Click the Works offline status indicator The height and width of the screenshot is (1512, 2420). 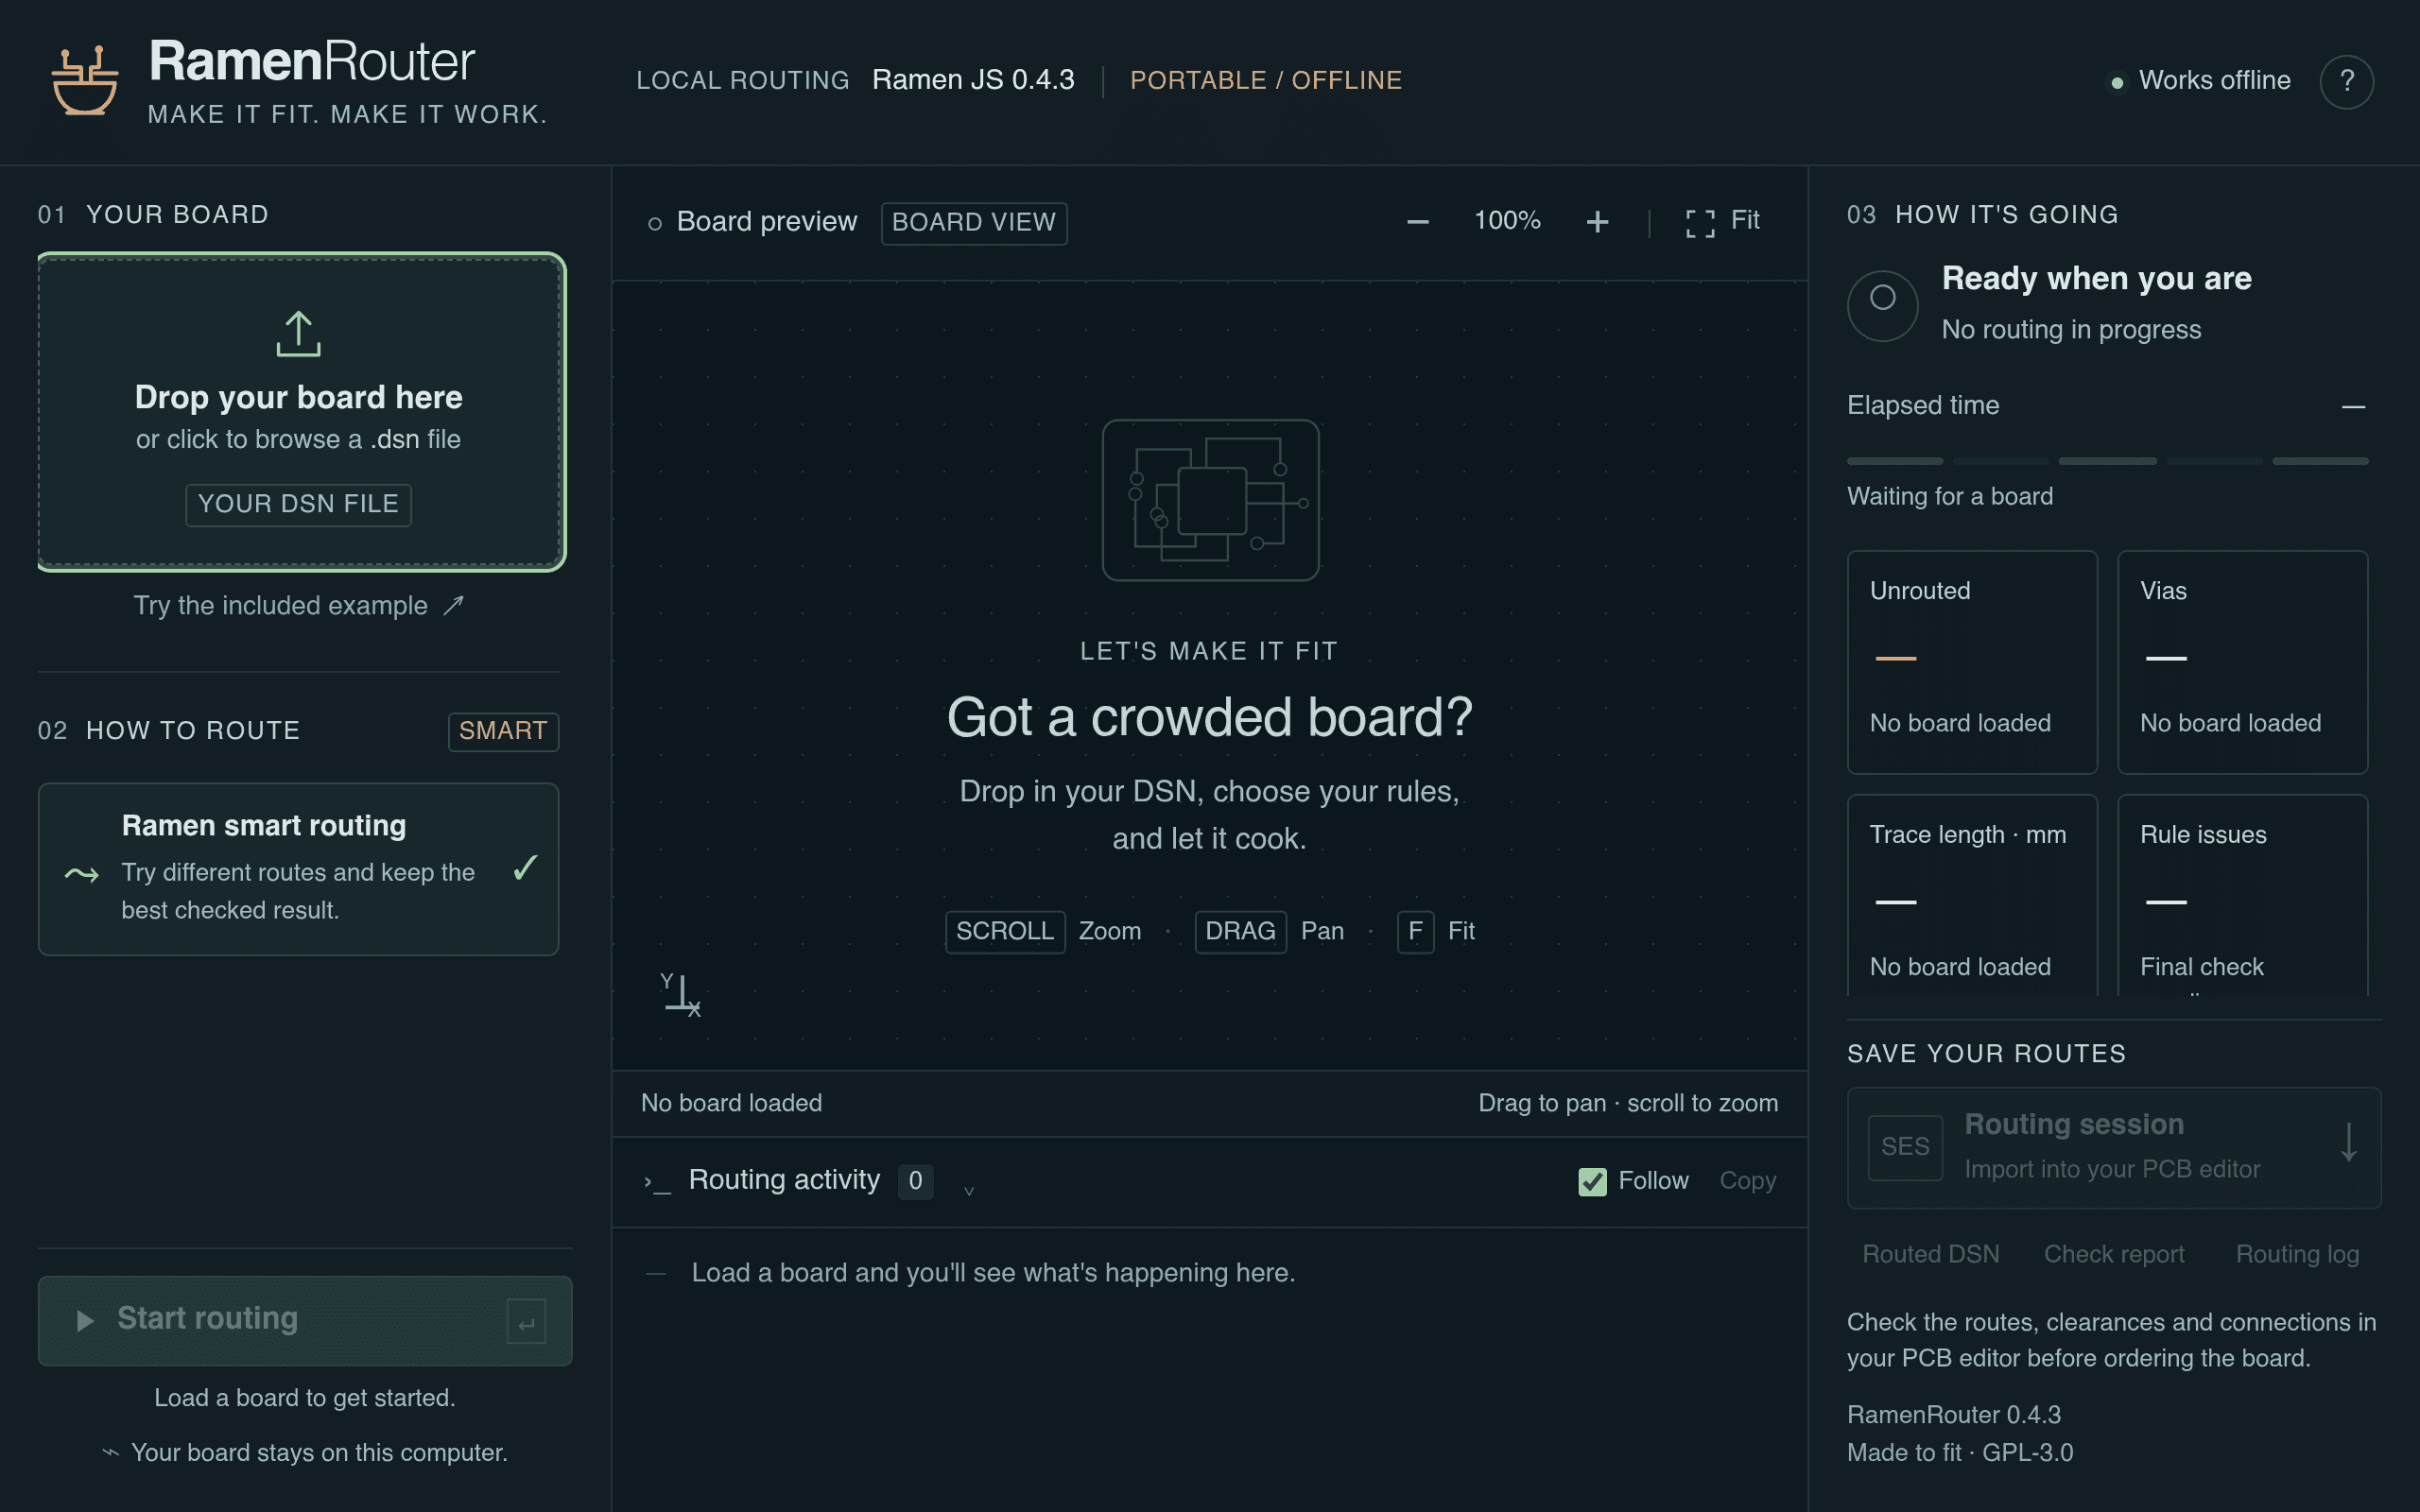coord(2200,81)
